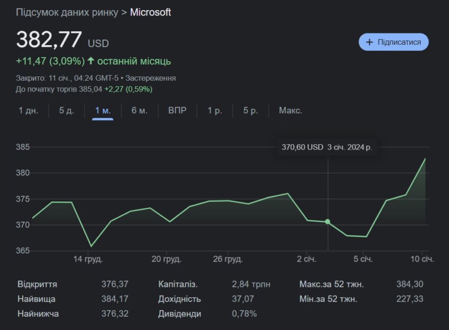Switch to the 1 р. tab
The height and width of the screenshot is (330, 449).
pyautogui.click(x=215, y=110)
